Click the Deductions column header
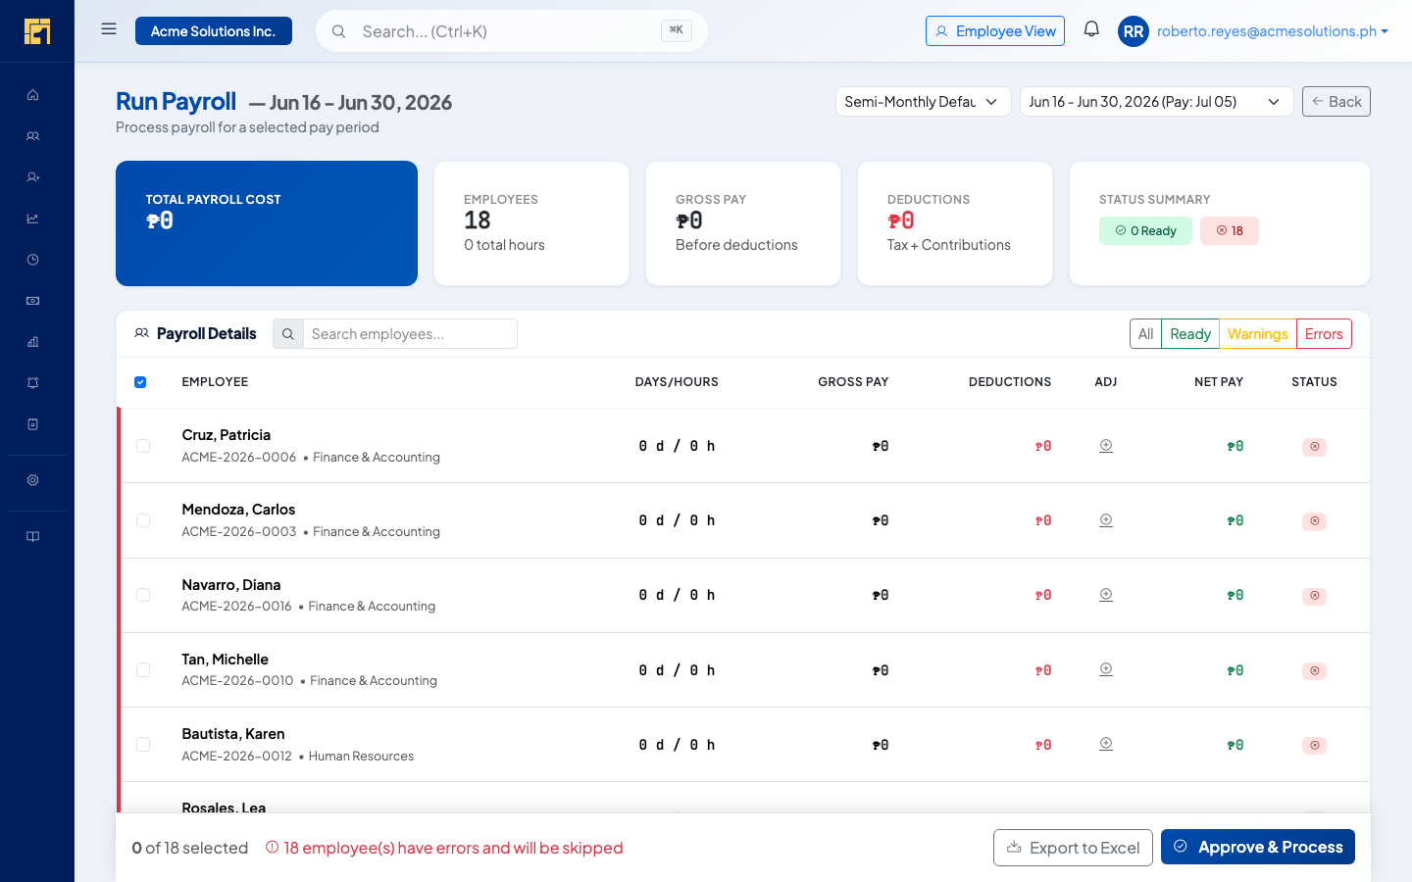Image resolution: width=1412 pixels, height=882 pixels. click(1010, 382)
